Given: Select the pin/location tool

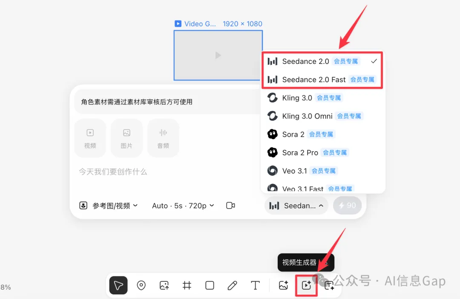Looking at the screenshot, I should tap(141, 285).
